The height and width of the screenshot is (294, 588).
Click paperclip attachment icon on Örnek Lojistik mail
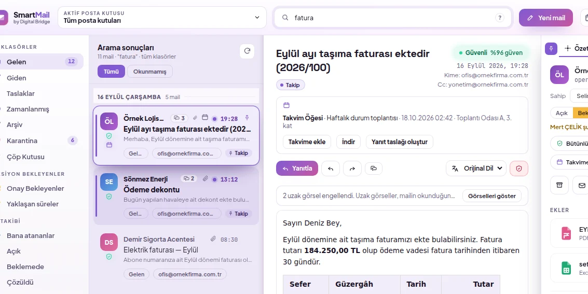[x=195, y=118]
